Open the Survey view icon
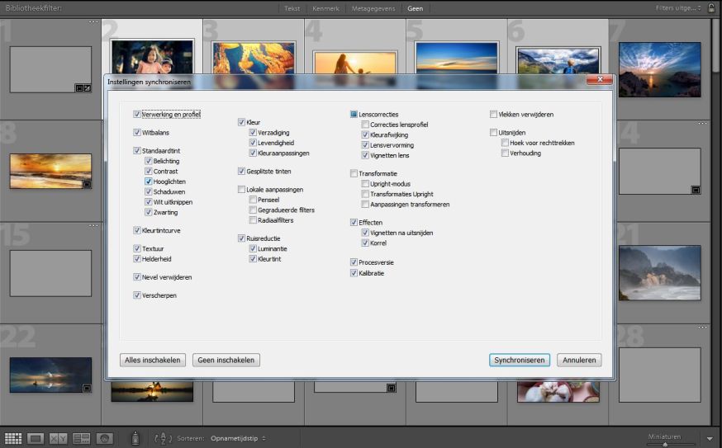This screenshot has width=722, height=448. [81, 438]
